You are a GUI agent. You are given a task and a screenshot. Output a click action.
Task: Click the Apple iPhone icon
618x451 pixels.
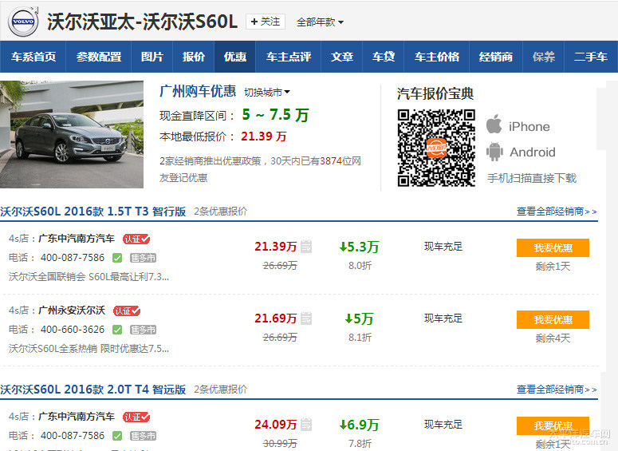click(x=494, y=125)
